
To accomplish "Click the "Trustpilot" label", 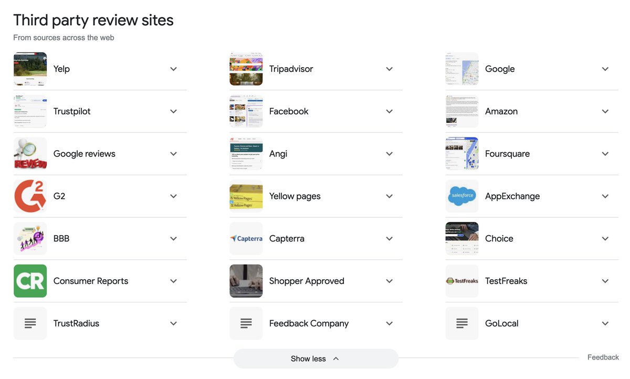I will tap(72, 112).
